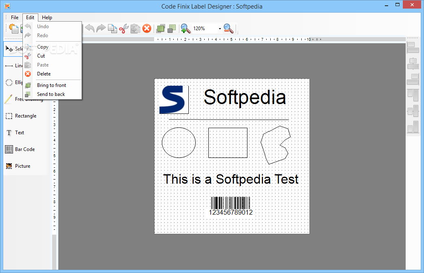Click the Align left edges icon

413,47
